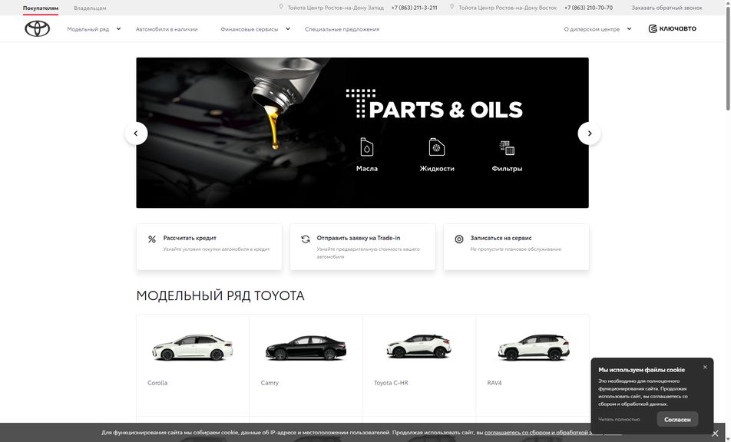Screen dimensions: 731x442
Task: Click the МОДЕЛЬНЫЙ РЯД TOYOTA heading
Action: tap(220, 295)
